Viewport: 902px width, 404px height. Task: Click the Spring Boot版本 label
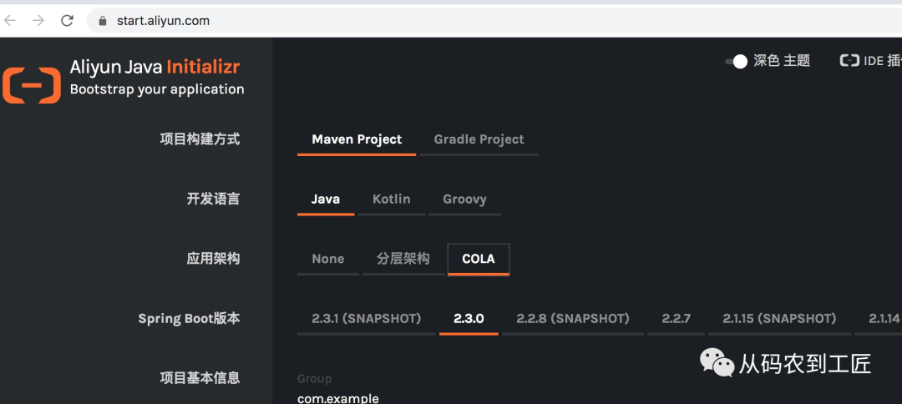(189, 319)
